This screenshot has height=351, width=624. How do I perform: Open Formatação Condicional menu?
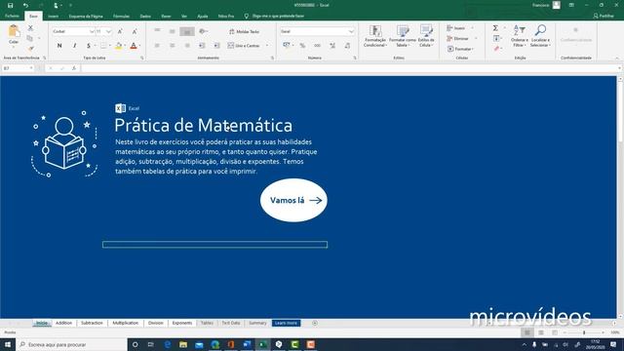click(x=374, y=36)
